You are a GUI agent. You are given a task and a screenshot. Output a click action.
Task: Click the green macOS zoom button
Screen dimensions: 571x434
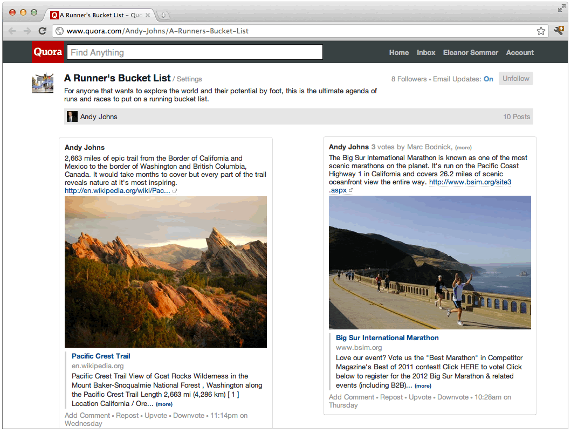(34, 12)
